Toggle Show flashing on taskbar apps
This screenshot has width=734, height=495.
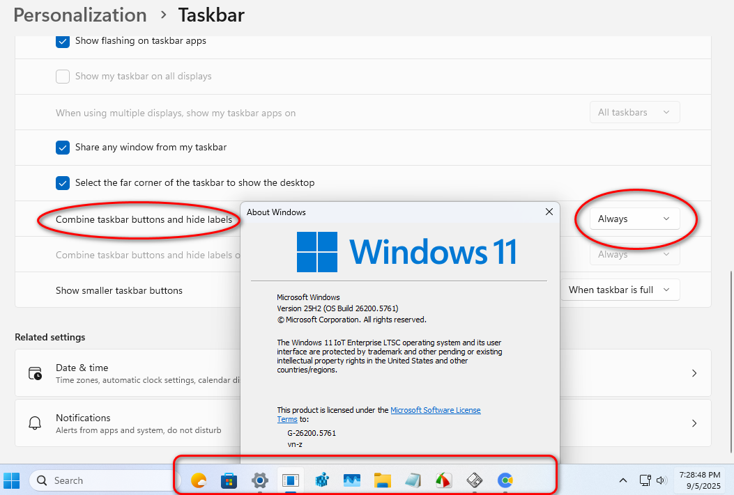pos(63,41)
